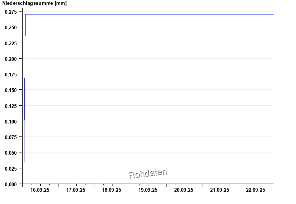This screenshot has width=296, height=204.
Task: Click the y-axis value 0,075
Action: click(11, 137)
